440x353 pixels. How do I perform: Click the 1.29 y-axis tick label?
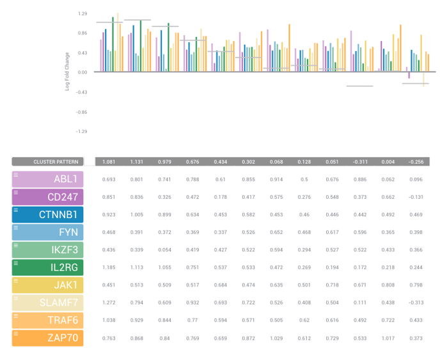[82, 13]
